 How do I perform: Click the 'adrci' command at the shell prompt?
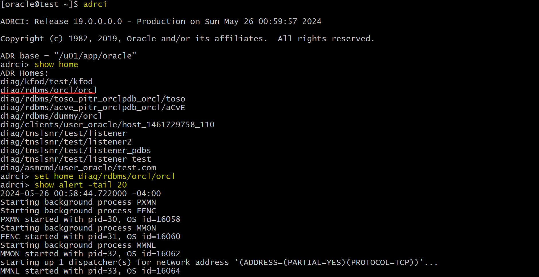[x=95, y=4]
